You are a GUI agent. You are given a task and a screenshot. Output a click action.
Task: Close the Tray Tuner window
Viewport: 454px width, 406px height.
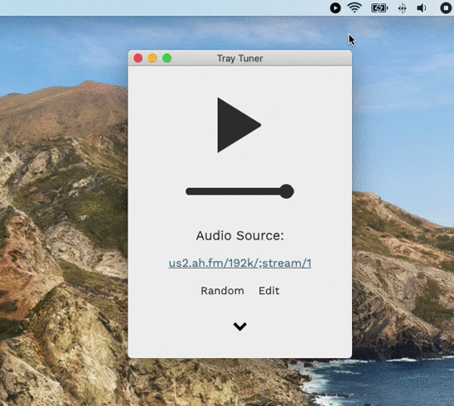(x=138, y=58)
